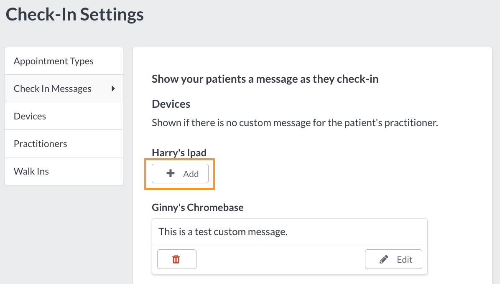The height and width of the screenshot is (284, 500).
Task: Open the Devices settings section
Action: (30, 116)
